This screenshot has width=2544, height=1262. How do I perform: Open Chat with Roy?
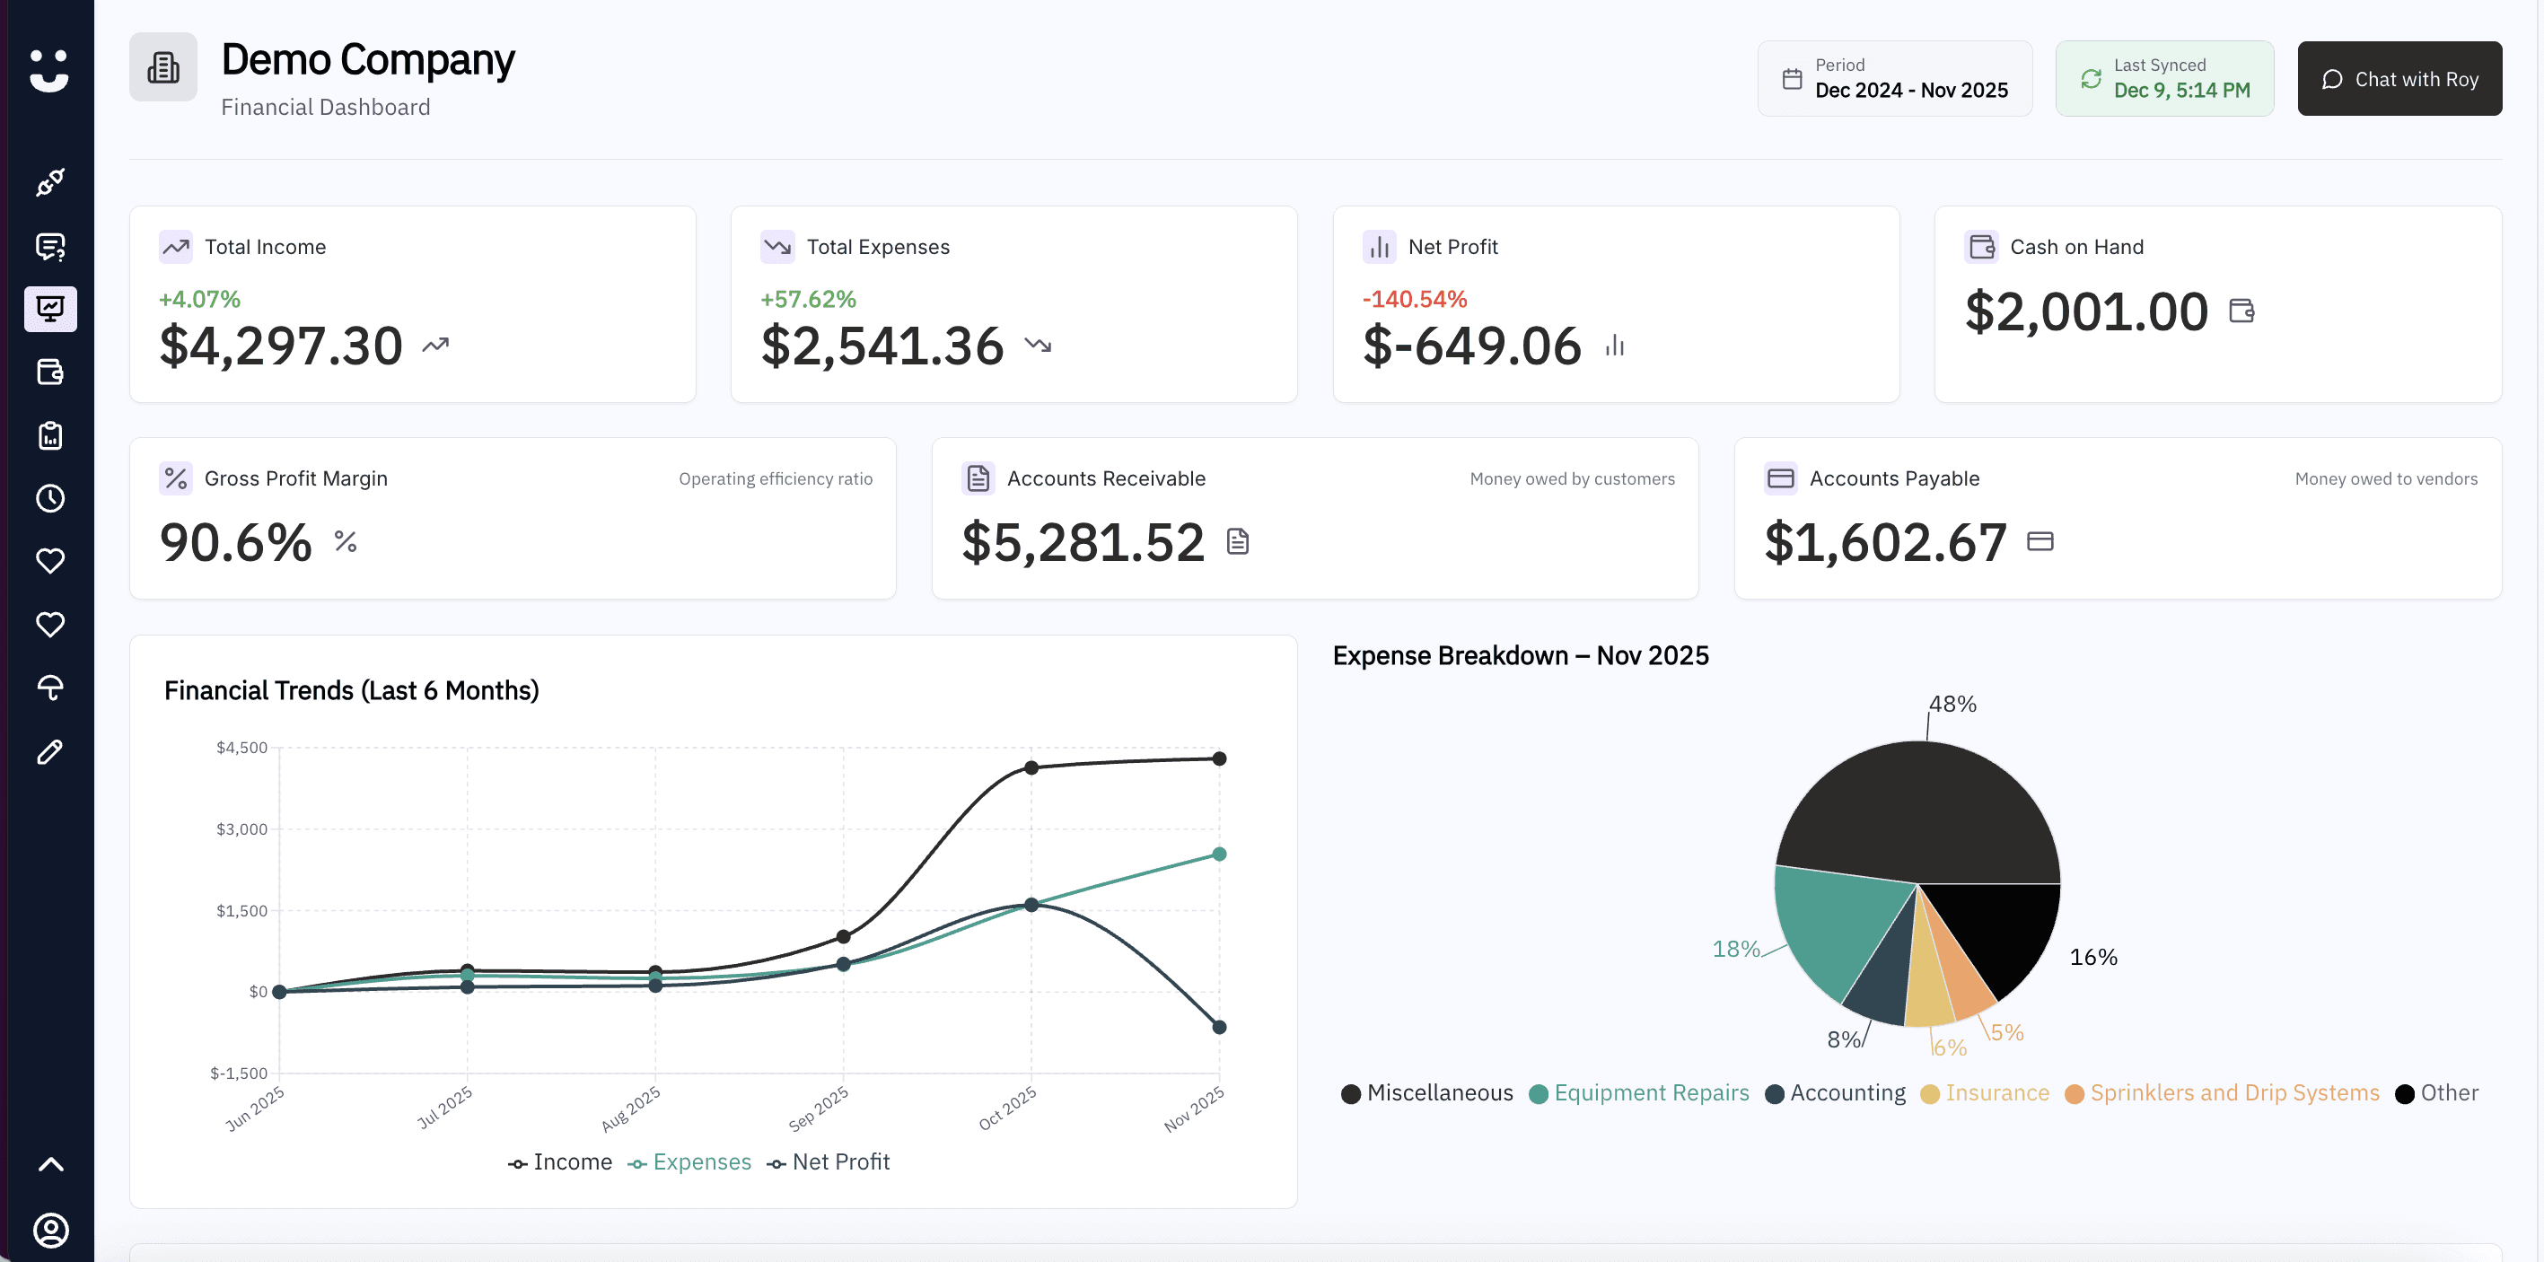2399,79
